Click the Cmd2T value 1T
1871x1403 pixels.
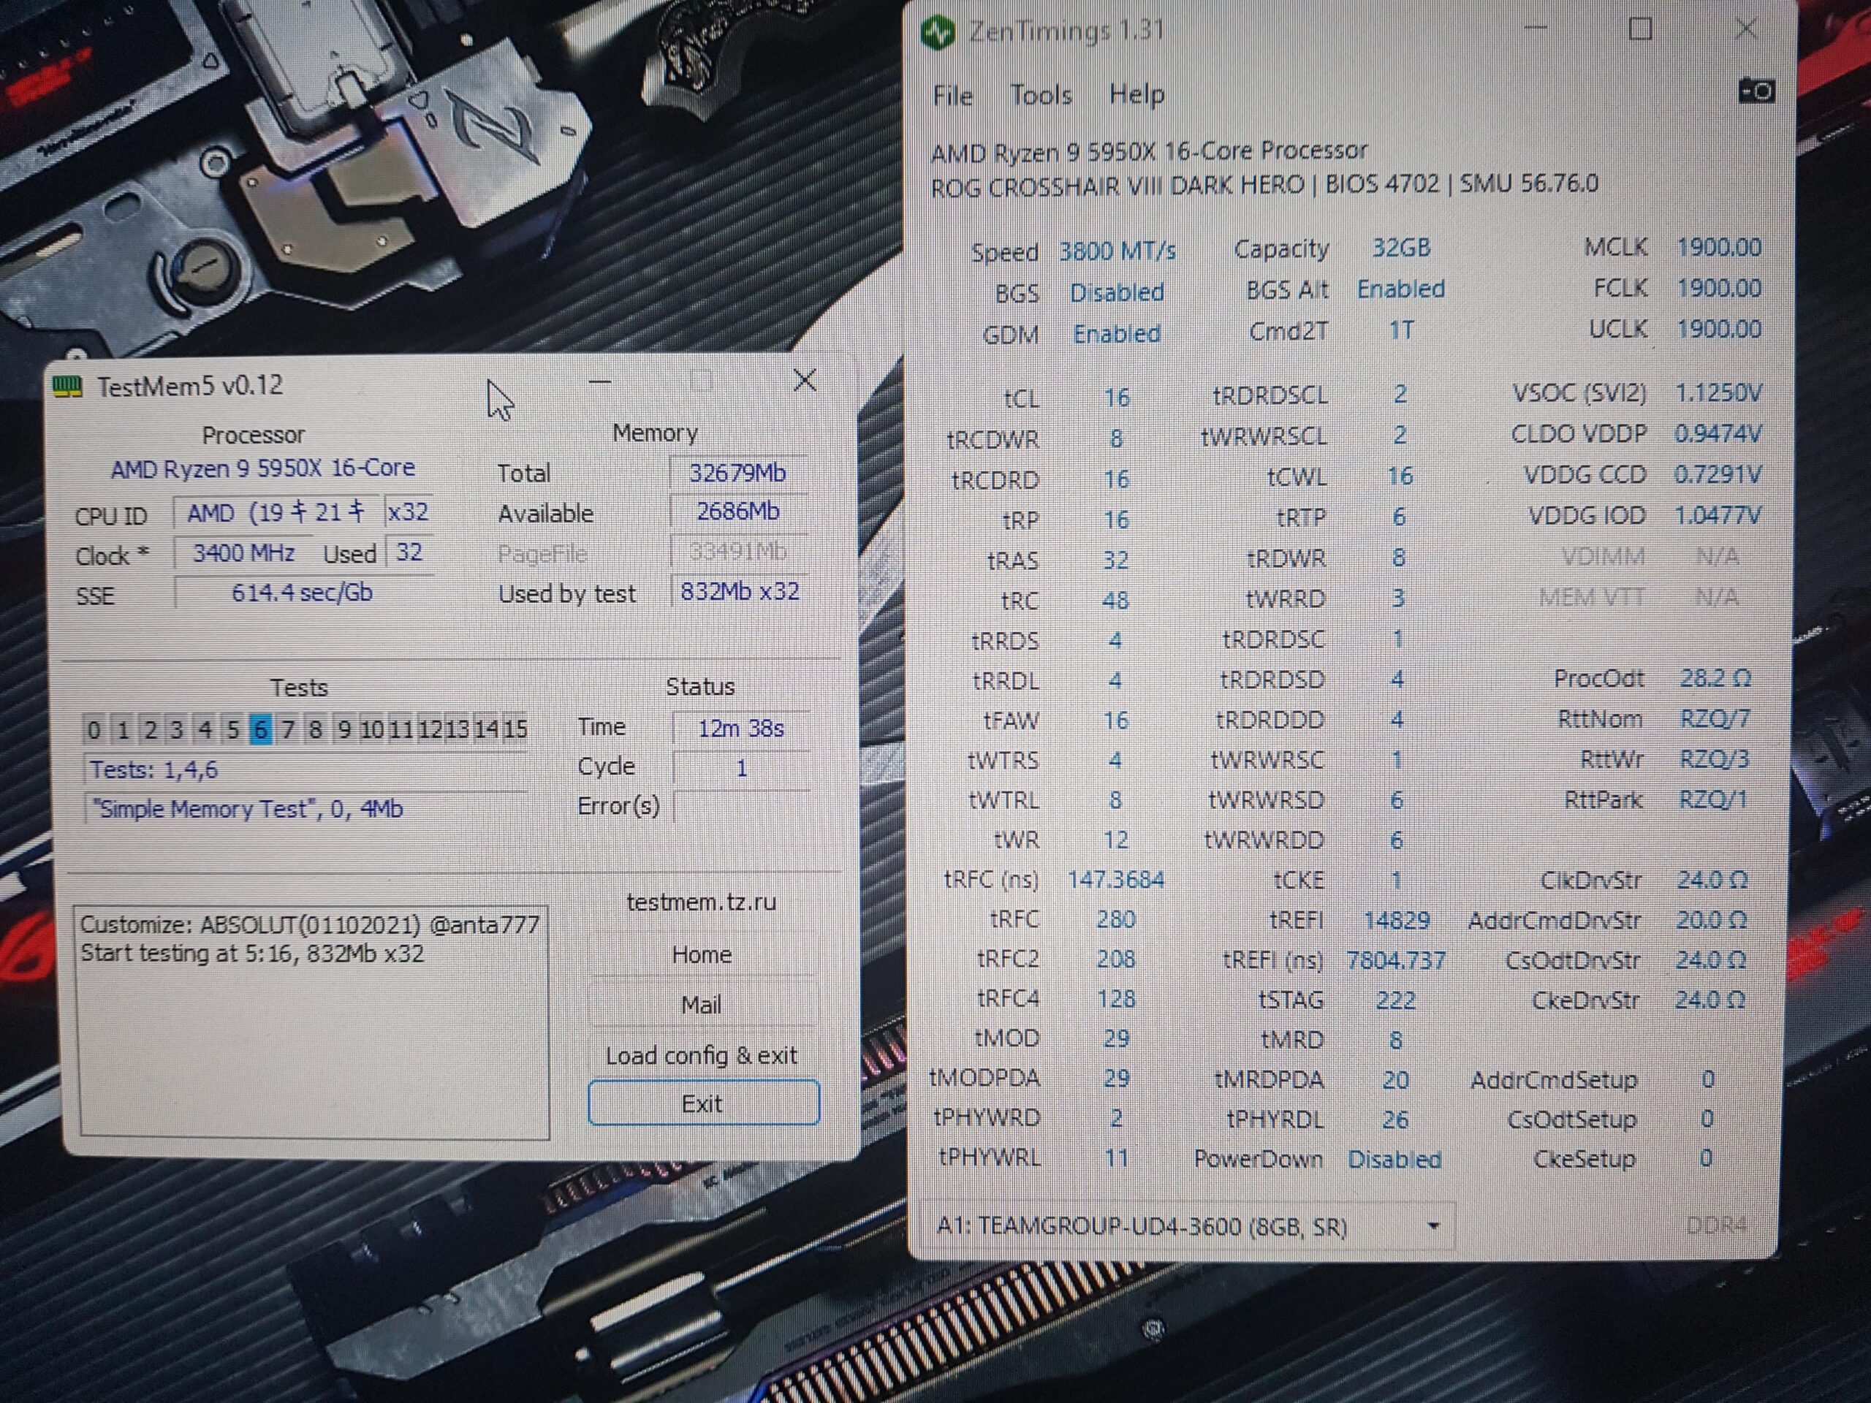coord(1401,330)
